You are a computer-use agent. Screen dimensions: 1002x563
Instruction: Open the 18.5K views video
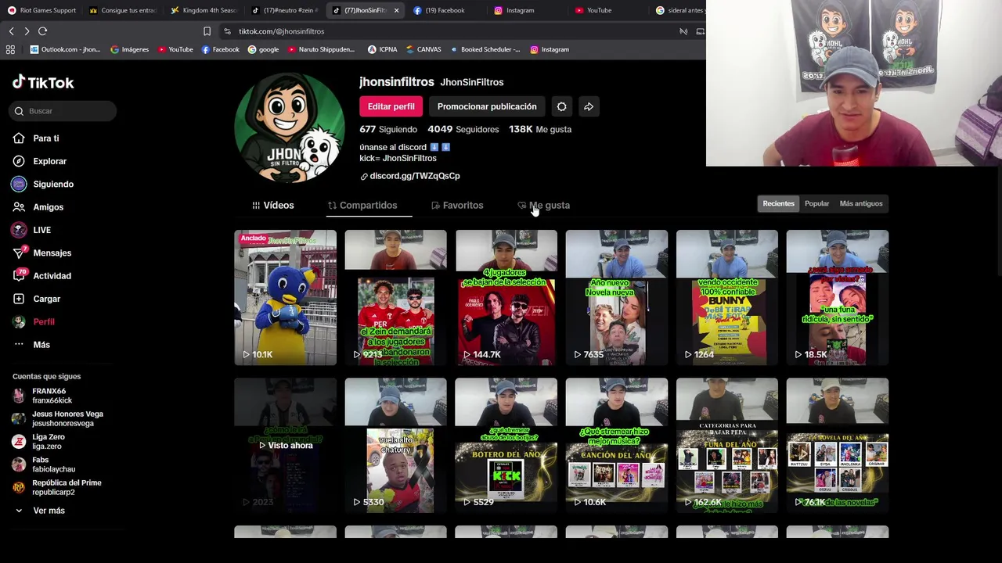[838, 297]
